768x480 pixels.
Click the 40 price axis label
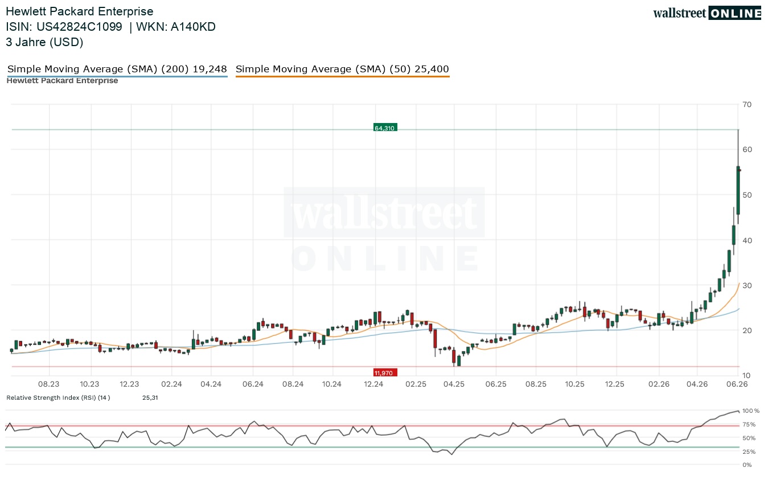[x=747, y=240]
